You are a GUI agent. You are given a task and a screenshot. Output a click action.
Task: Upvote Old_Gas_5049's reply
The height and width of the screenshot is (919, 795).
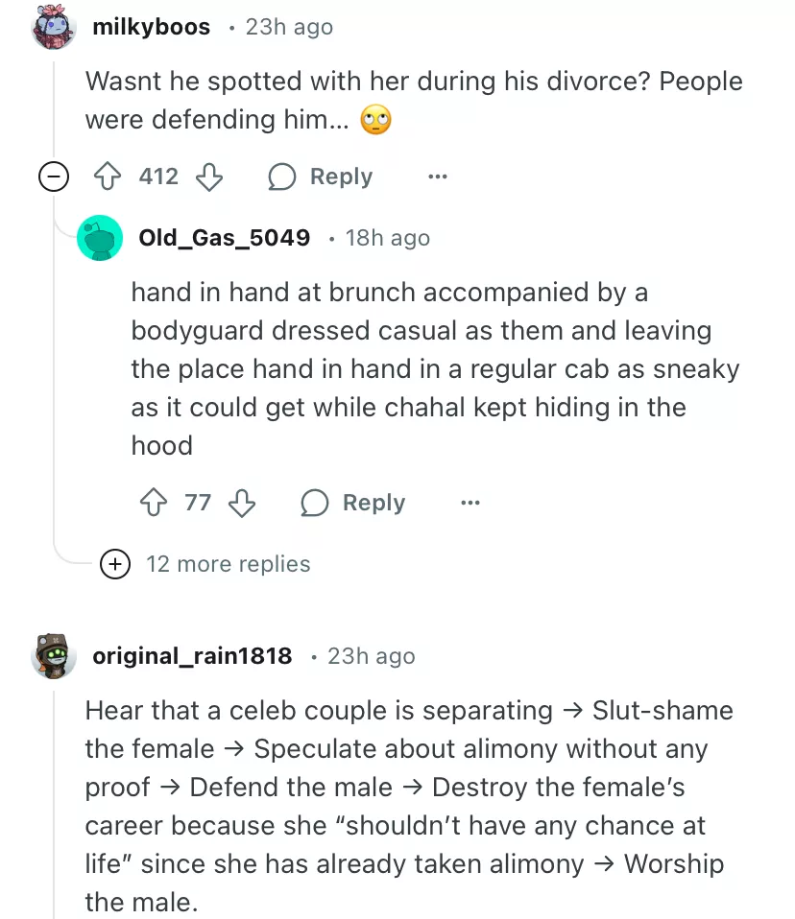(x=154, y=503)
